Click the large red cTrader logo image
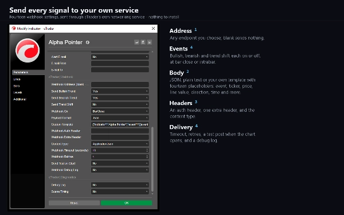The image size is (344, 215). 28,50
